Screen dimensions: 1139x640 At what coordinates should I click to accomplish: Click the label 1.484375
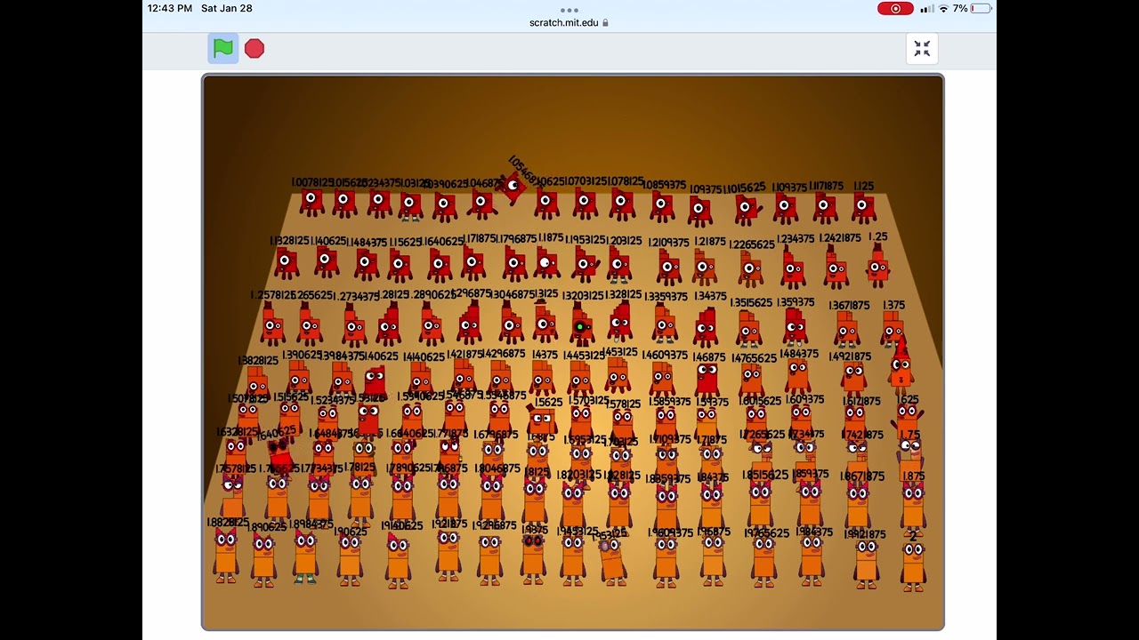pyautogui.click(x=798, y=354)
